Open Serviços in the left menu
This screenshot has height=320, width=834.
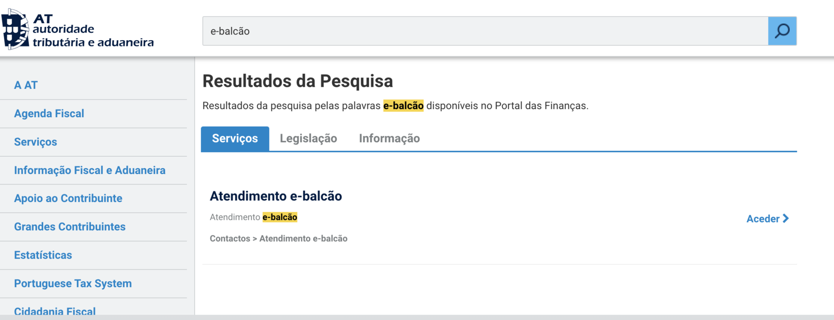coord(36,142)
